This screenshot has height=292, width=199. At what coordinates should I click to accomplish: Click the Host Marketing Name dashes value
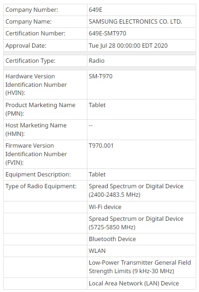coord(91,125)
